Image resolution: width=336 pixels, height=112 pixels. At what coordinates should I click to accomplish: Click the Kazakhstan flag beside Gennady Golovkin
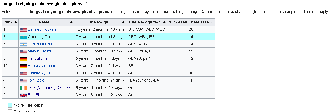pyautogui.click(x=23, y=37)
